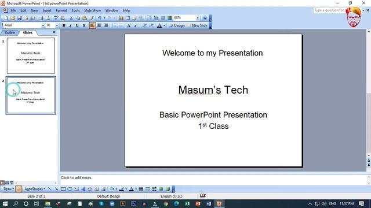Apply the Line Color brush swatch
Screen dimensions: 371x208
click(122, 189)
